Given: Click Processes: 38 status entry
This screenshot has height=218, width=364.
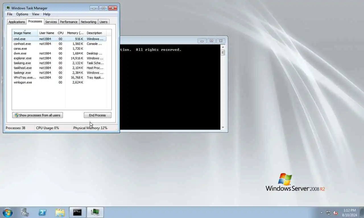Looking at the screenshot, I should [x=15, y=128].
